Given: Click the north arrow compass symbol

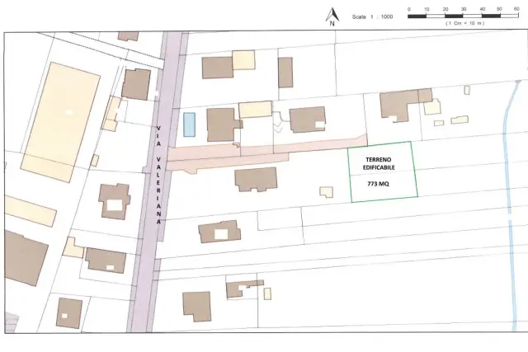Looking at the screenshot, I should pos(332,16).
